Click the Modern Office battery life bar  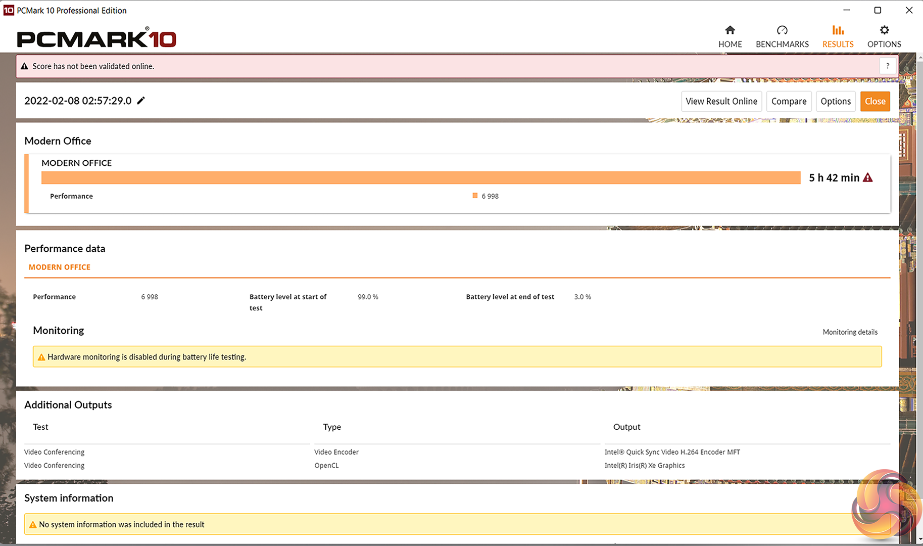[x=421, y=177]
